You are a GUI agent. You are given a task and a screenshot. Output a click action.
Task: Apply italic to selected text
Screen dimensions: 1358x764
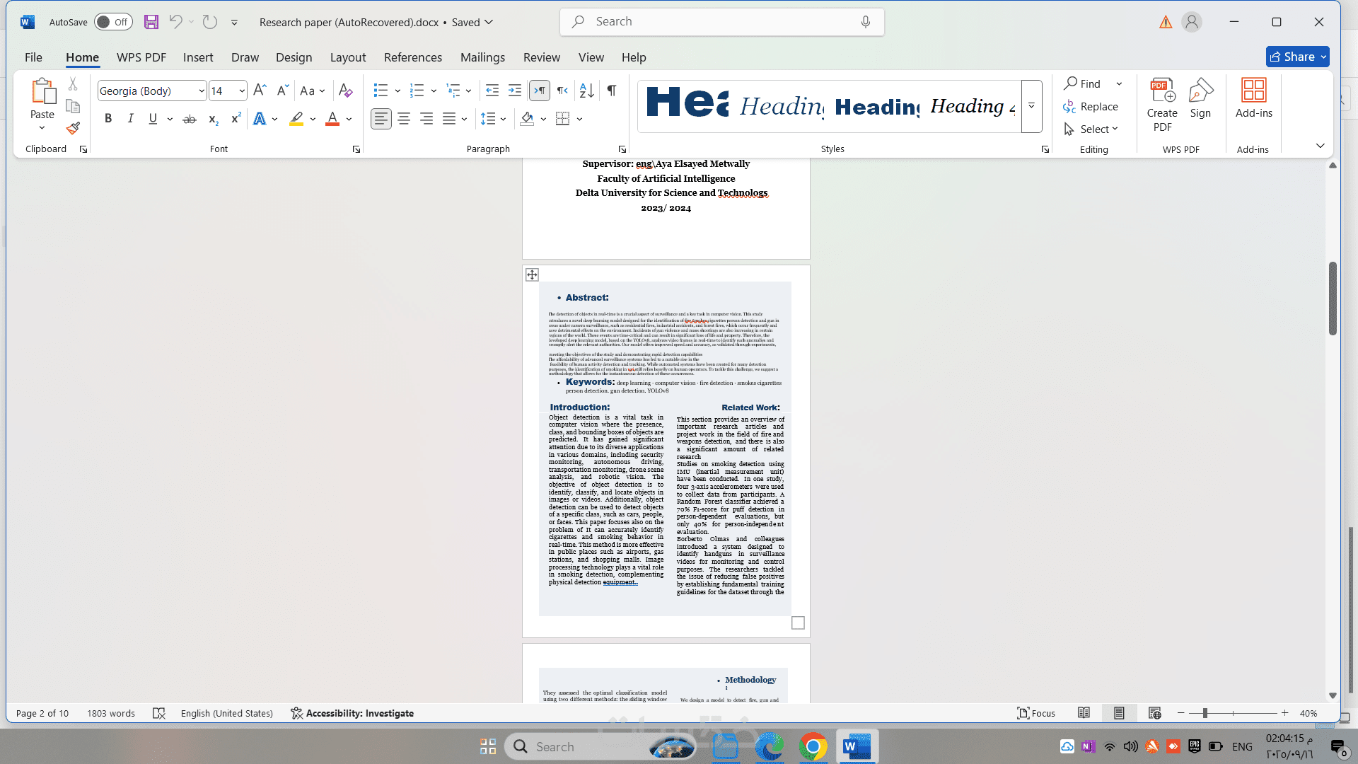pos(130,119)
